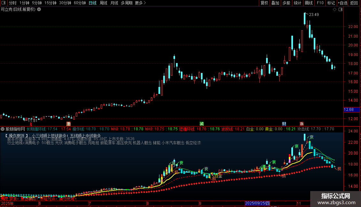The width and height of the screenshot is (361, 207).
Task: Click the red $ marker on the main chart's bottom axis
Action: (31, 124)
